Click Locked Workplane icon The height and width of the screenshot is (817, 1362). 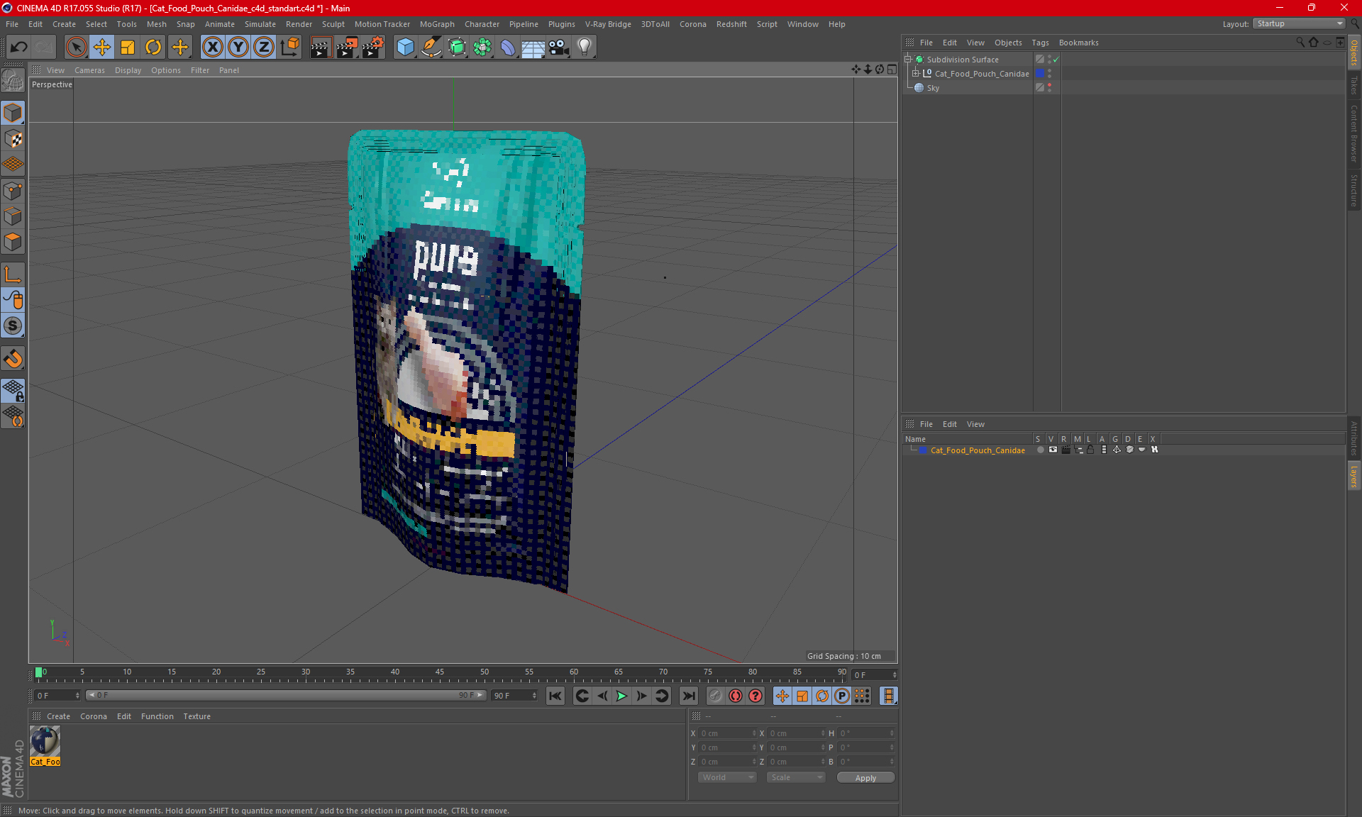click(x=13, y=390)
